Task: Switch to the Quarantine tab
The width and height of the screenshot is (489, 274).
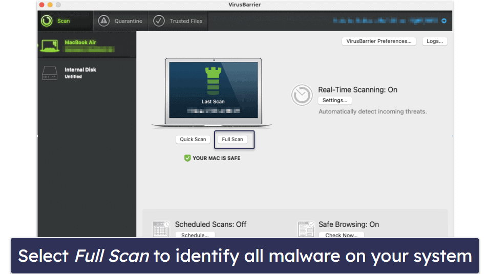Action: click(x=121, y=21)
